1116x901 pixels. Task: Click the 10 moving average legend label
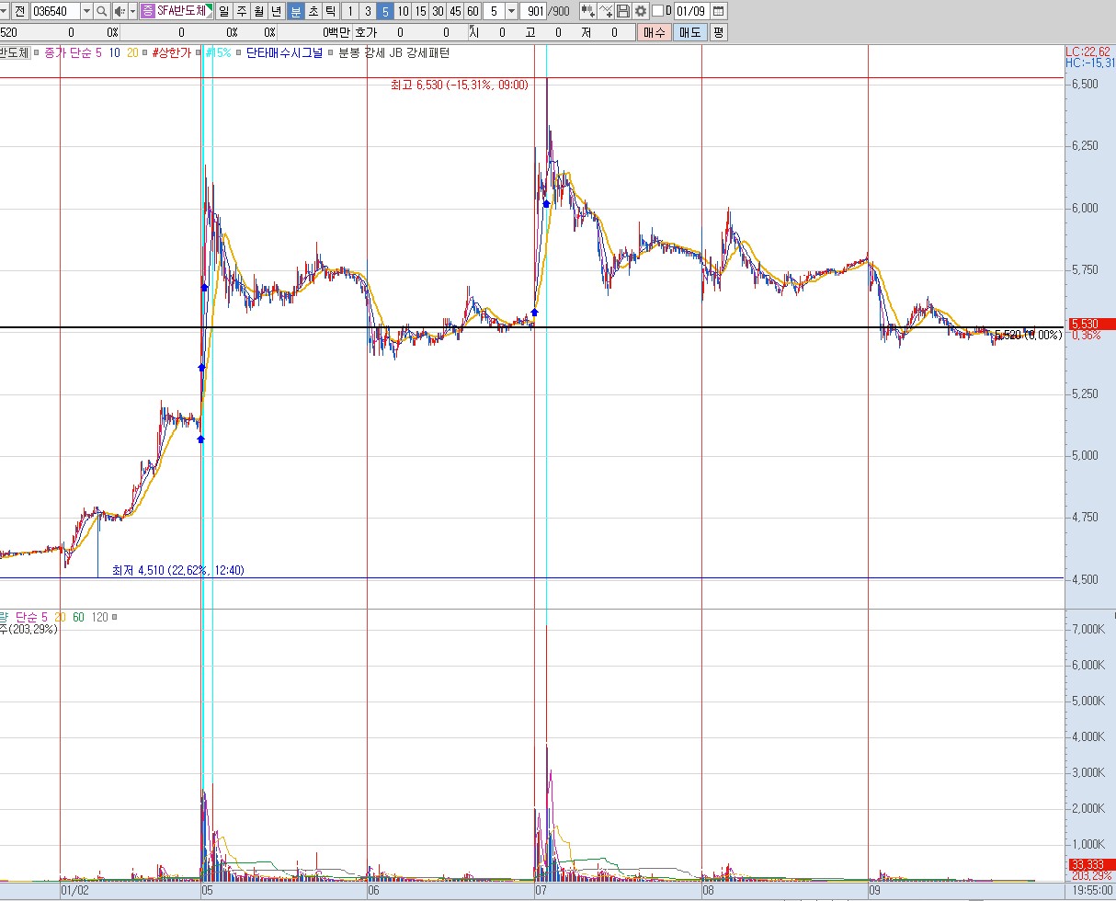[x=115, y=53]
